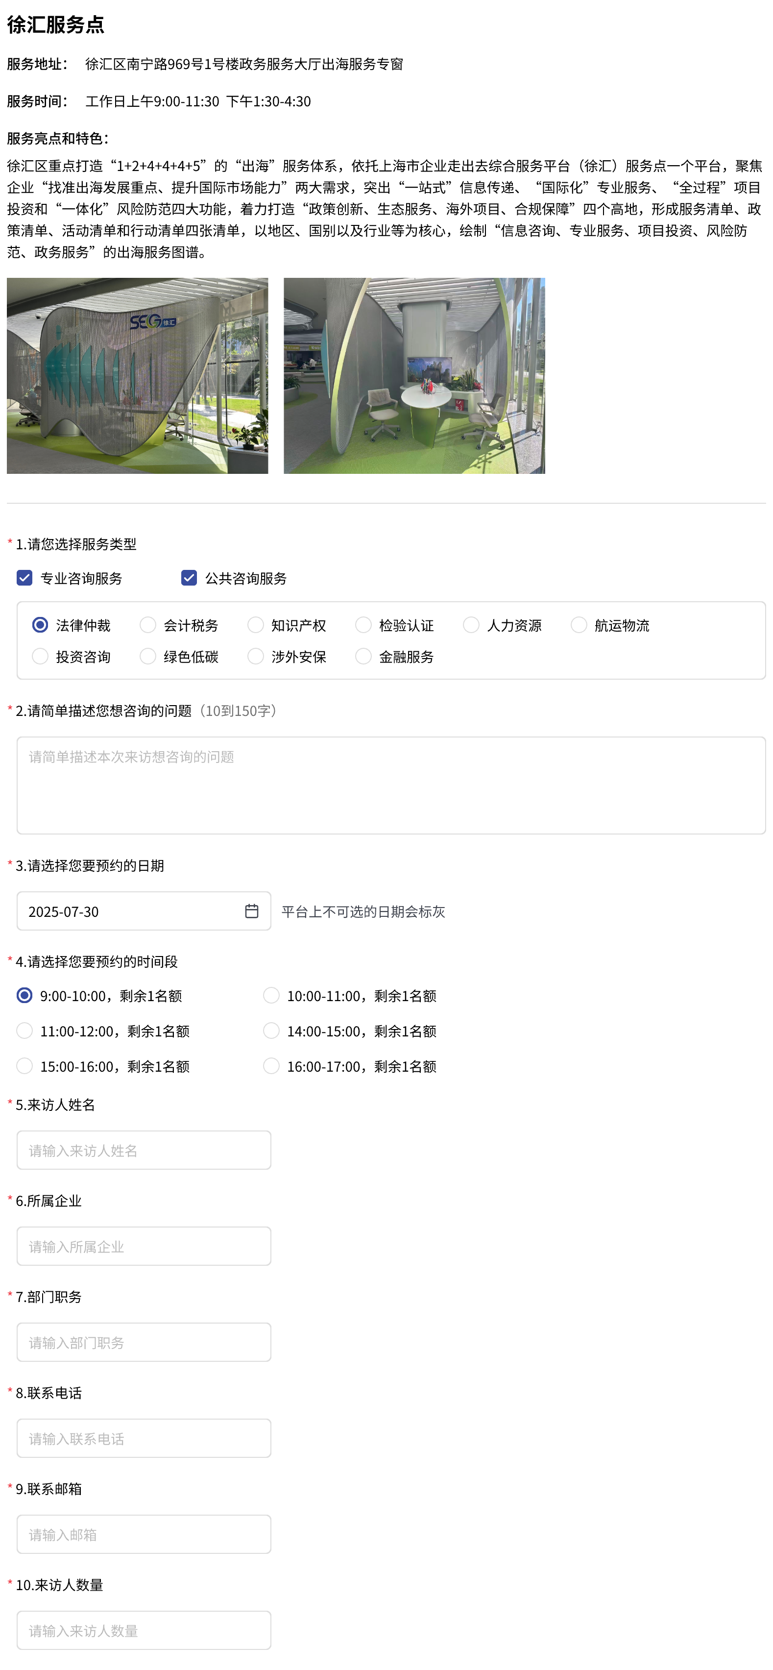Open the calendar icon in date field
Screen dimensions: 773x1670
[x=251, y=911]
